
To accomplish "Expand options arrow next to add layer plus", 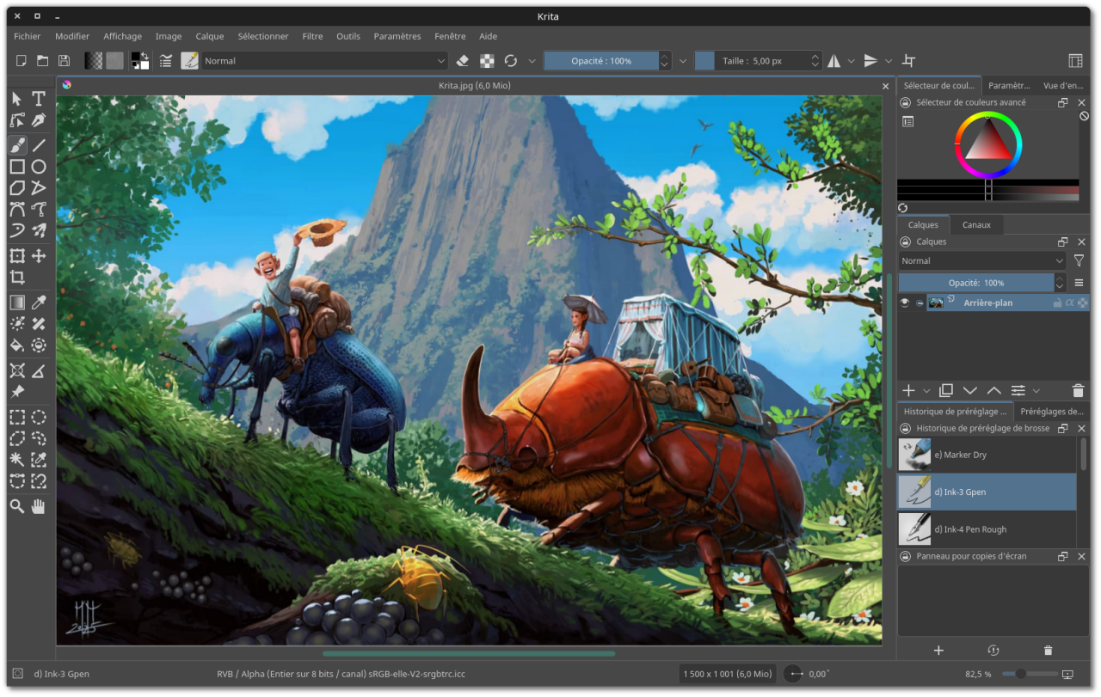I will pyautogui.click(x=926, y=391).
